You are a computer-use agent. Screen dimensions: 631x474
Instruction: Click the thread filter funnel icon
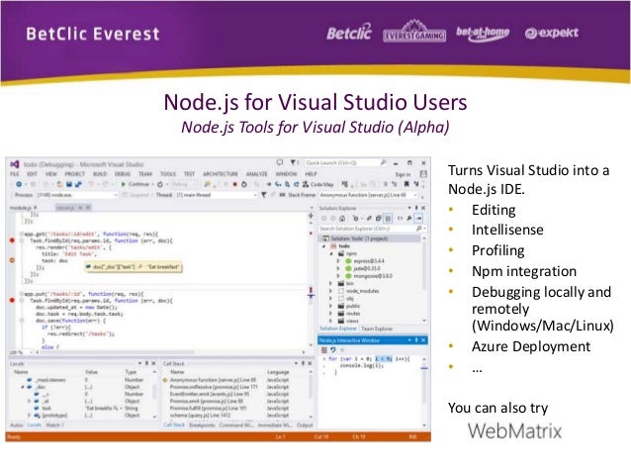(263, 195)
